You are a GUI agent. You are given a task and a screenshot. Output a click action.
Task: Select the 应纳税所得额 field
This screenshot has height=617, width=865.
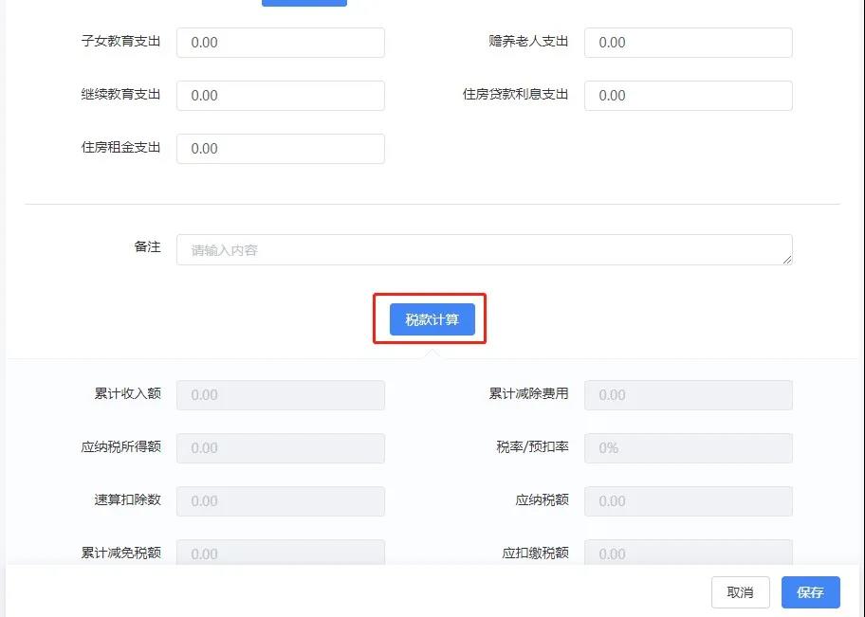(280, 448)
